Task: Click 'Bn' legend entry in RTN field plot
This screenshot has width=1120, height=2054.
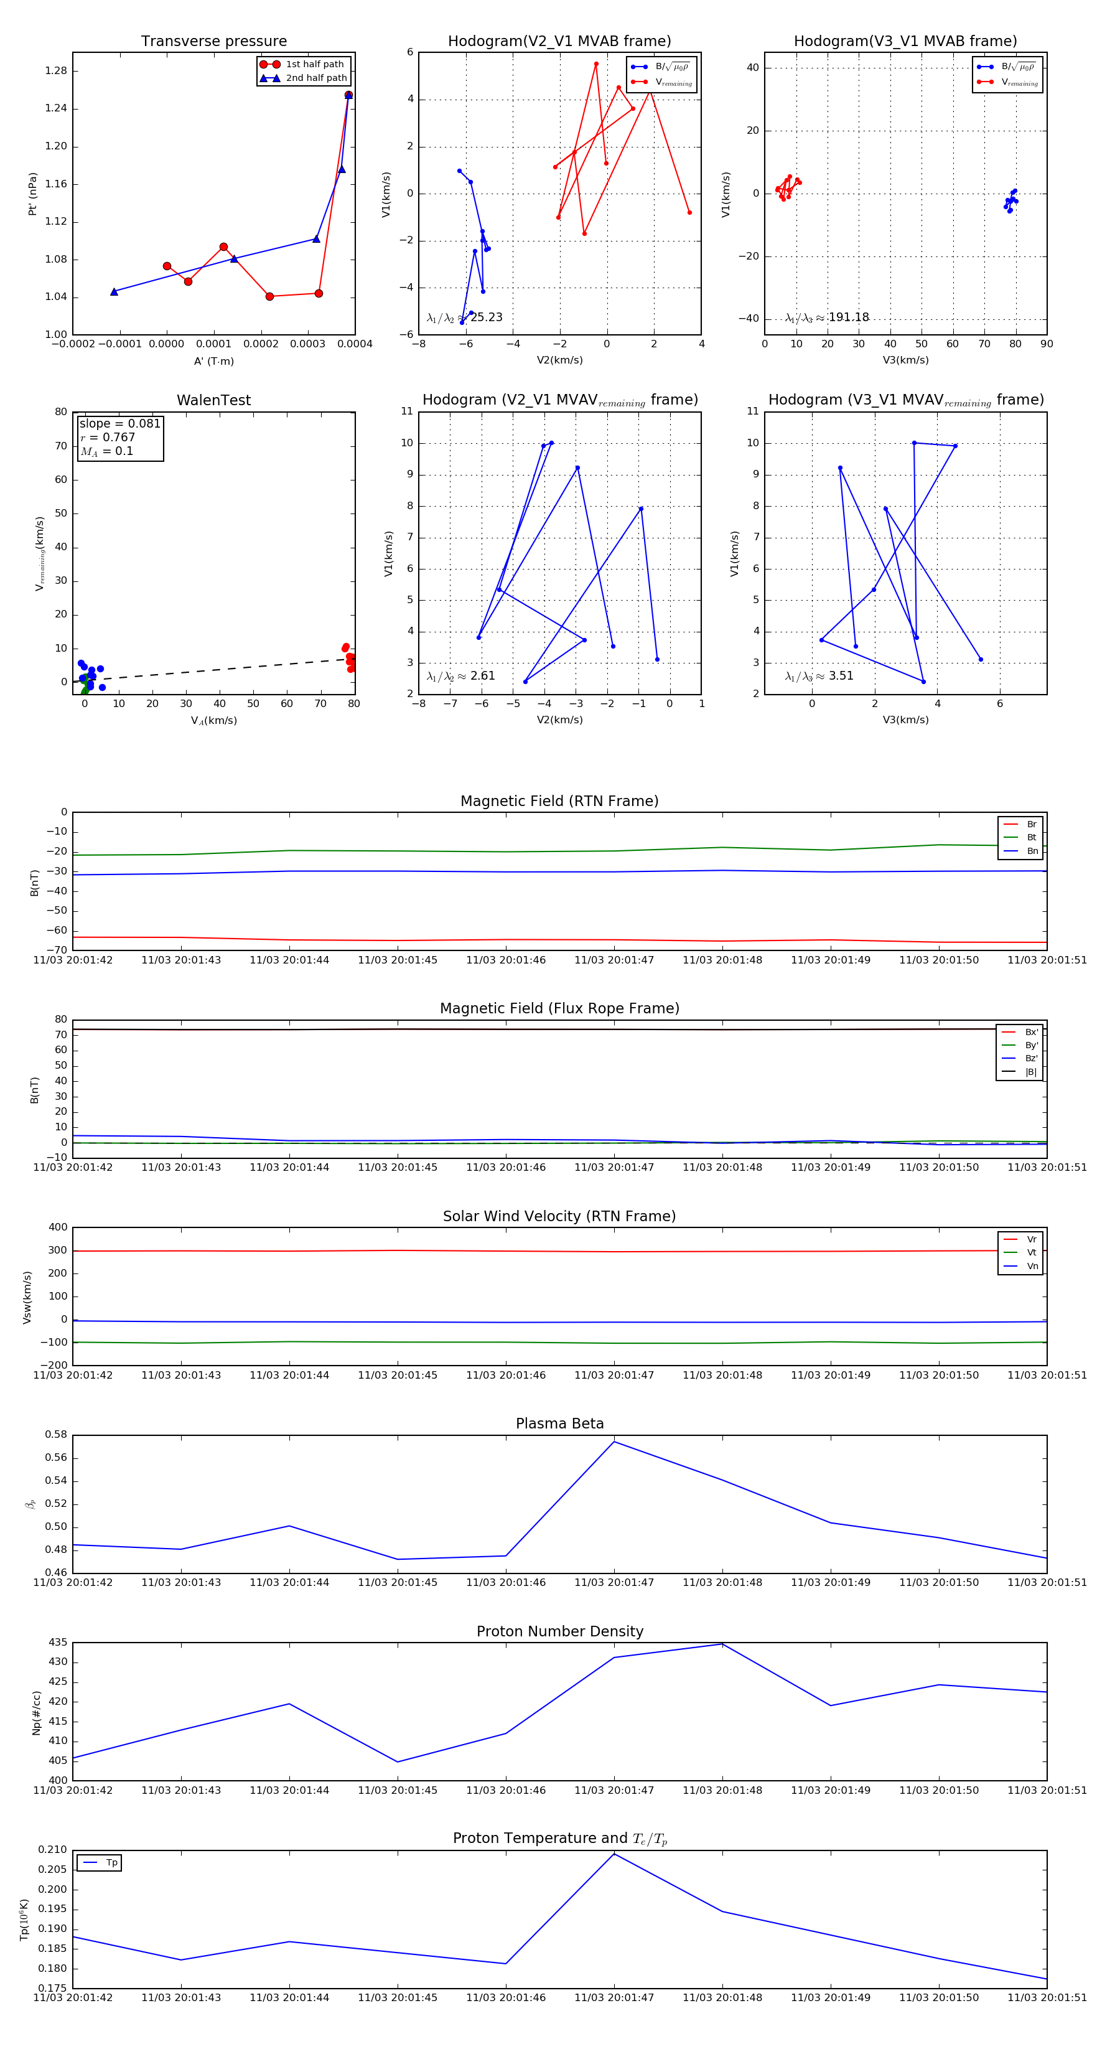Action: 1020,851
